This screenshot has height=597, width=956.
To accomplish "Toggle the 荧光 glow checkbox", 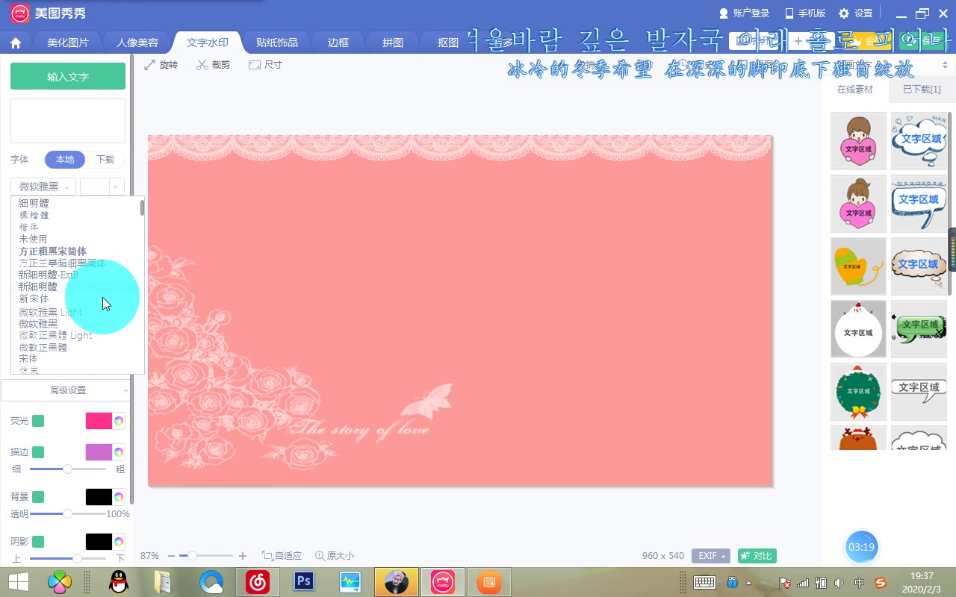I will tap(38, 421).
